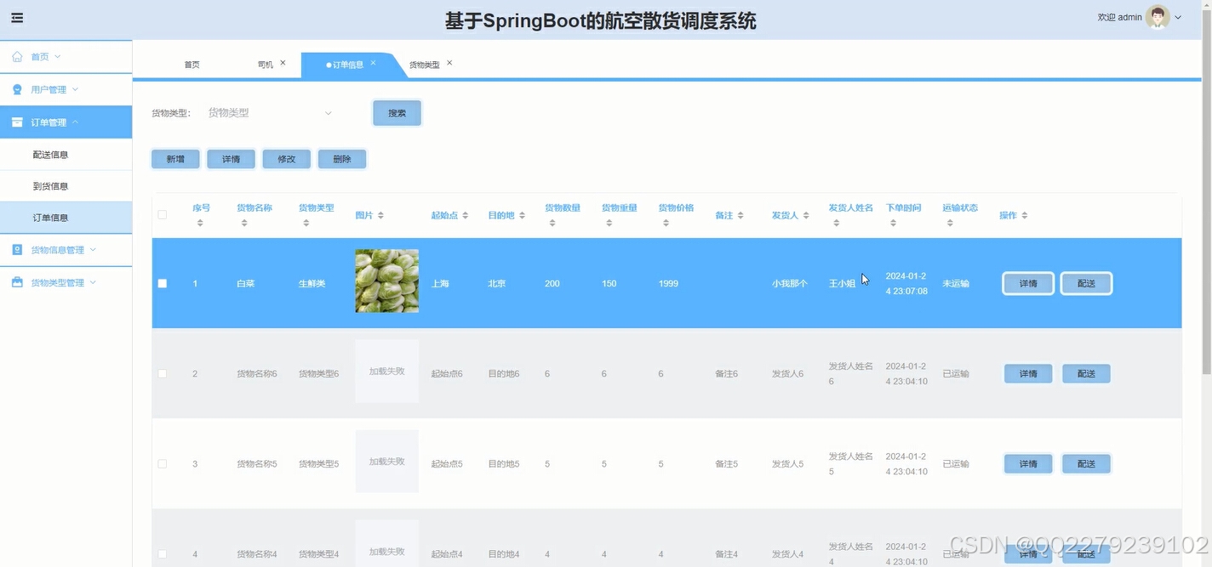The image size is (1212, 567).
Task: Switch to the 司机 tab
Action: [266, 63]
